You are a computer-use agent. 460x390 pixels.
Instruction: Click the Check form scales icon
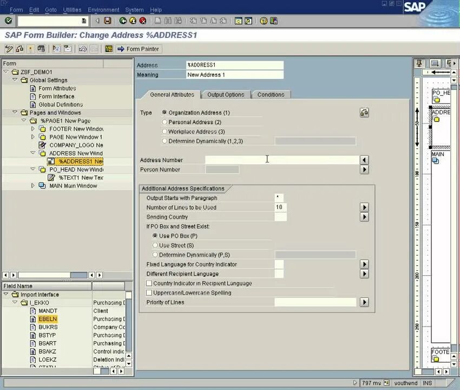click(19, 49)
